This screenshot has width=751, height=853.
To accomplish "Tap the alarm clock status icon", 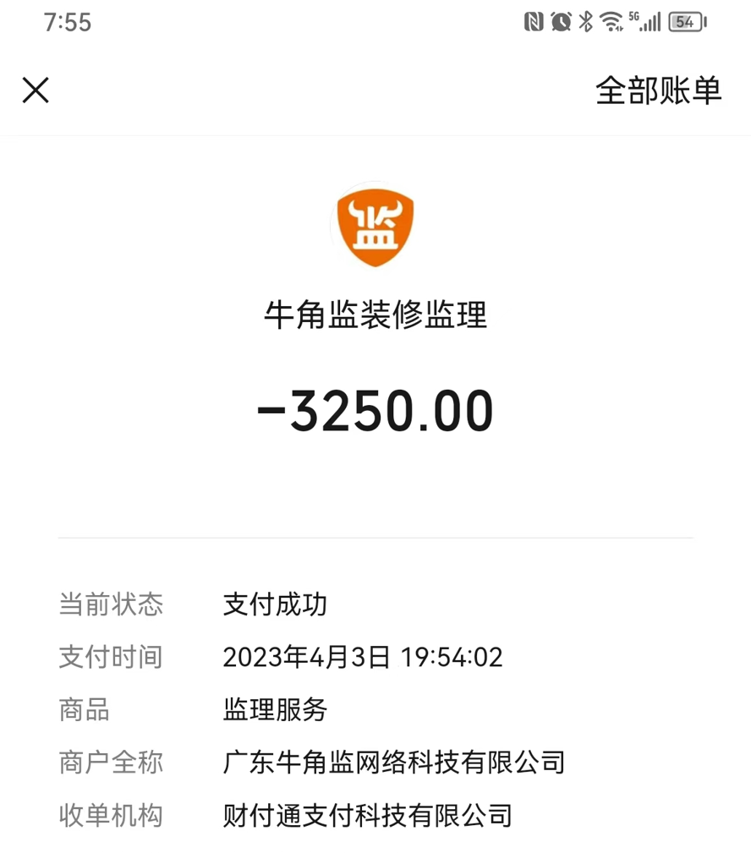I will click(x=561, y=22).
